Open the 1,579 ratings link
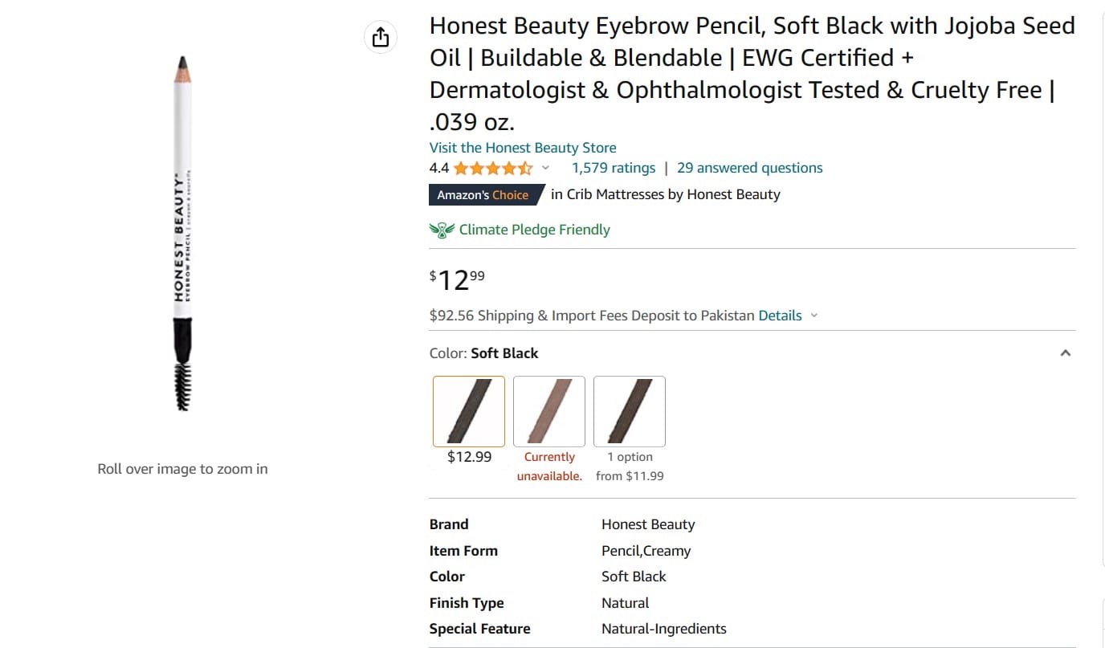 (x=614, y=169)
